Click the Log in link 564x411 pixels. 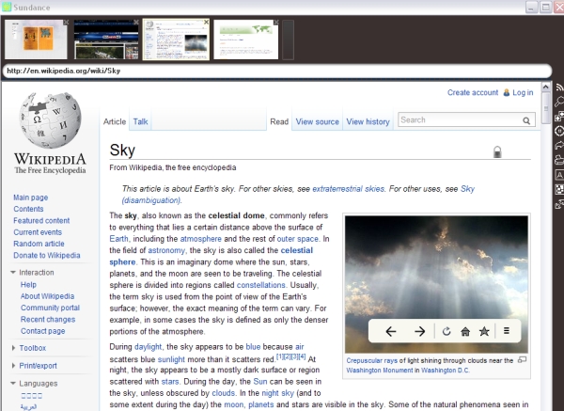pos(523,92)
